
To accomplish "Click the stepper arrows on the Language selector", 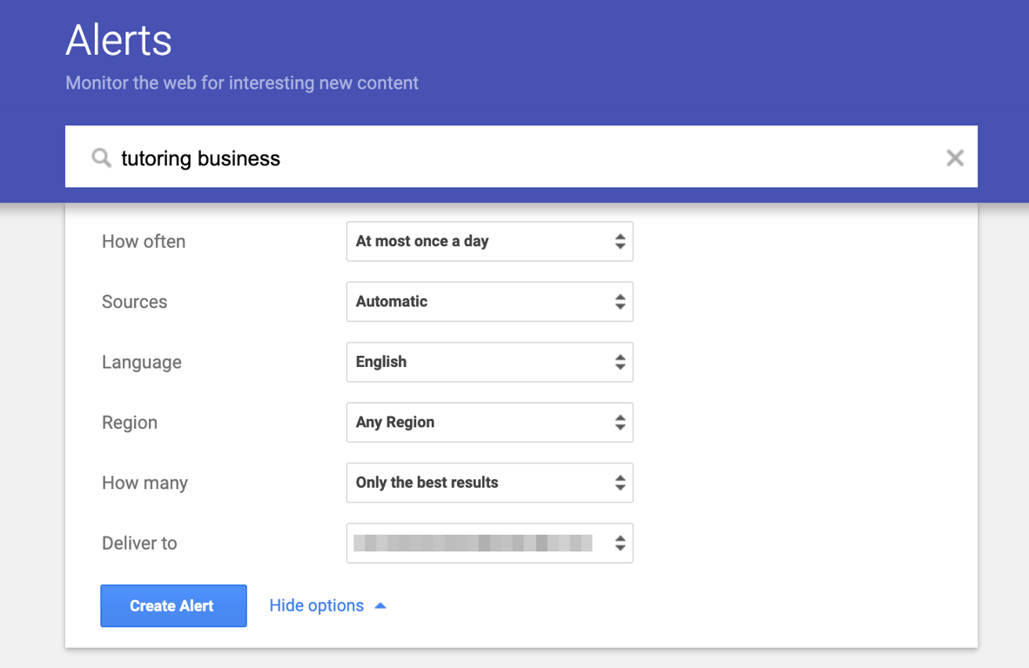I will point(621,362).
